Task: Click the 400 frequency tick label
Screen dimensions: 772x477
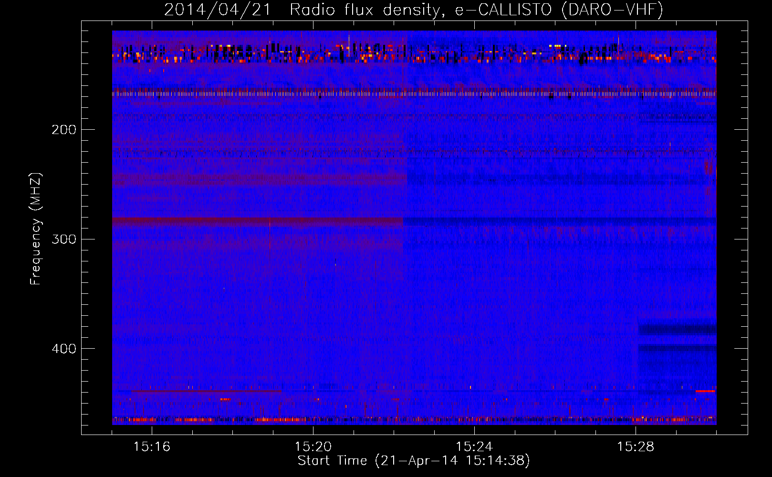Action: click(64, 349)
